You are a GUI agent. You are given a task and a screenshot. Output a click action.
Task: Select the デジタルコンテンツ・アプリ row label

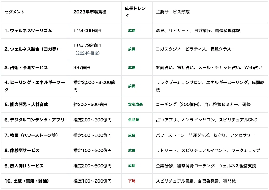[34, 120]
